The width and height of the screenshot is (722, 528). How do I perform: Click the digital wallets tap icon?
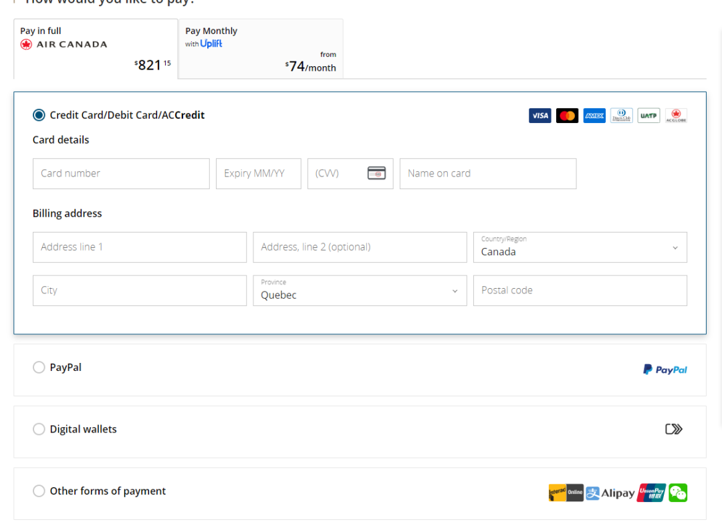[x=674, y=429]
